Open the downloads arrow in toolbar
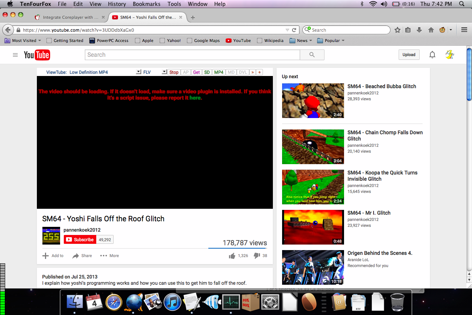472x315 pixels. (x=419, y=30)
